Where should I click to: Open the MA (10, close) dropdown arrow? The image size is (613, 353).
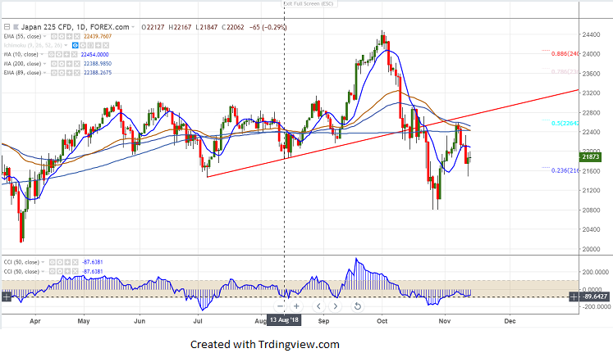point(42,55)
